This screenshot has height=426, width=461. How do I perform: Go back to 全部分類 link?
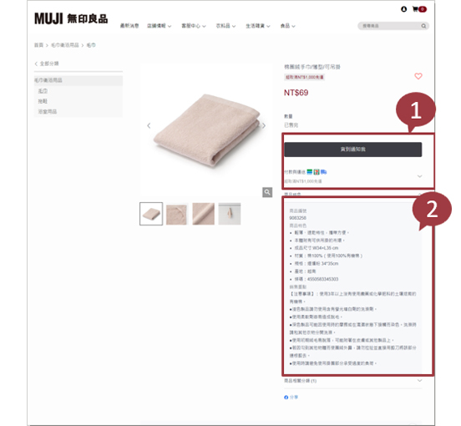[x=47, y=63]
